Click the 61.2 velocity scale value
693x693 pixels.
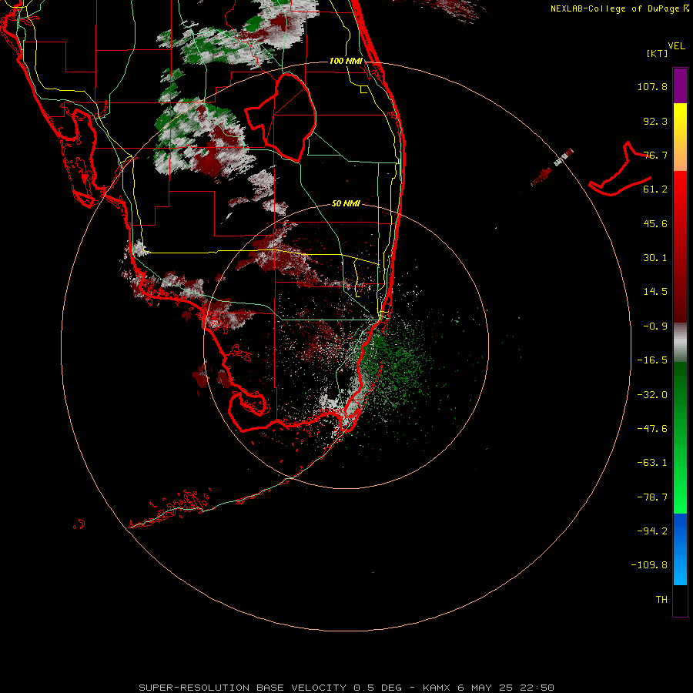(x=655, y=189)
